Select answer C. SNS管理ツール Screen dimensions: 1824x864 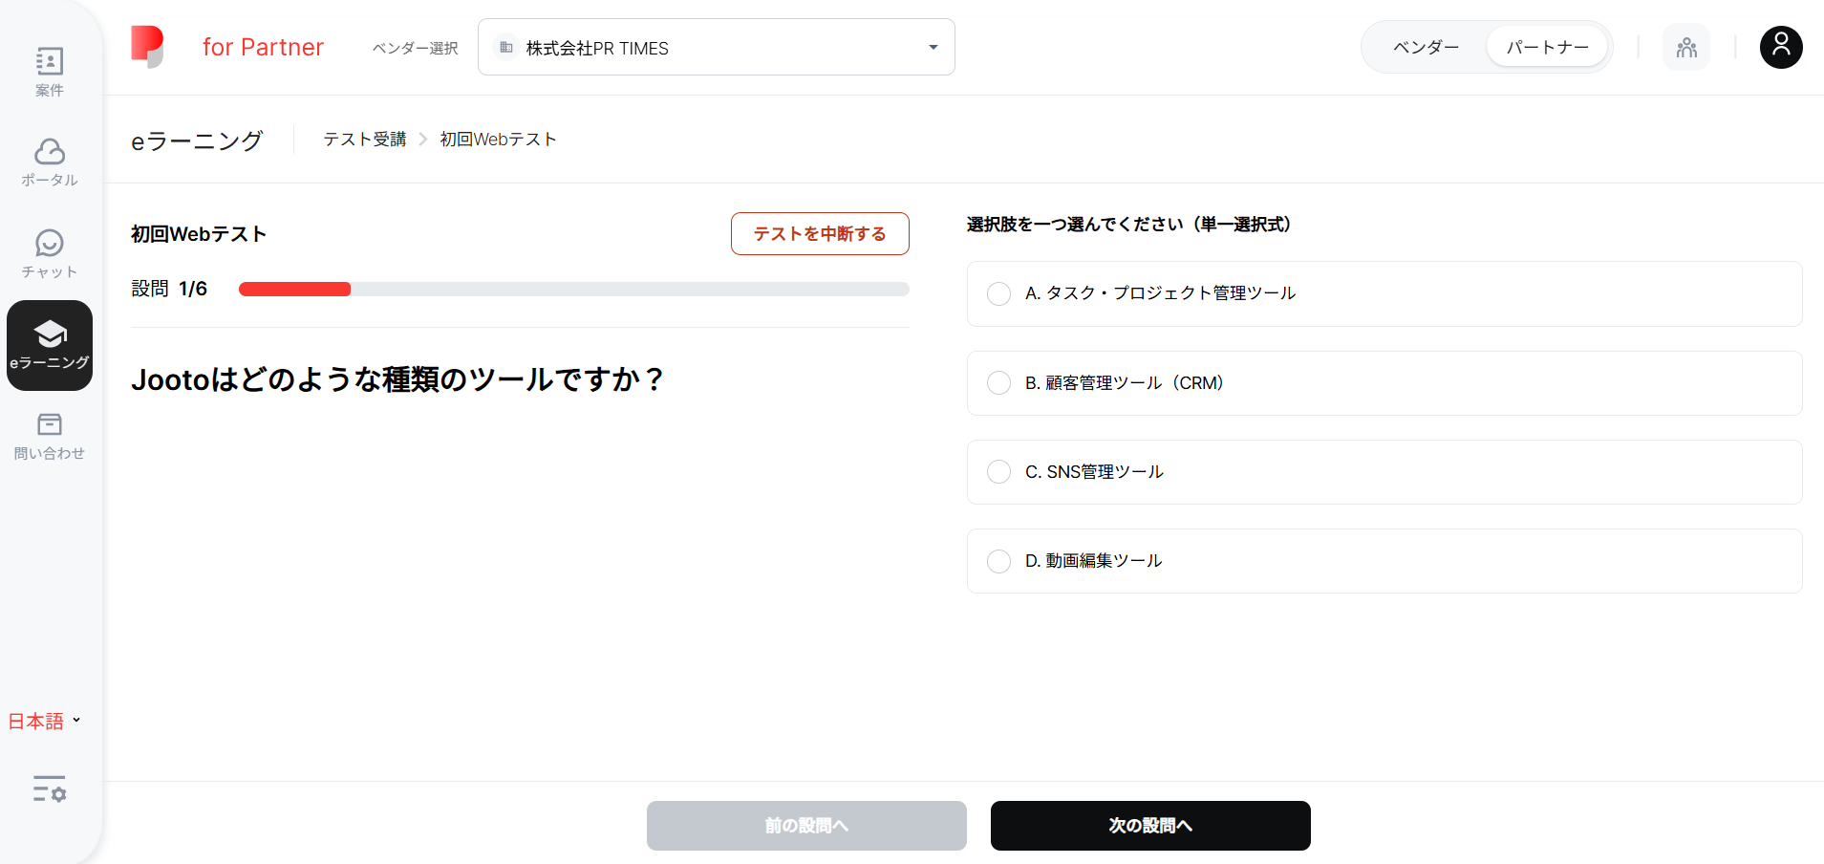coord(998,472)
